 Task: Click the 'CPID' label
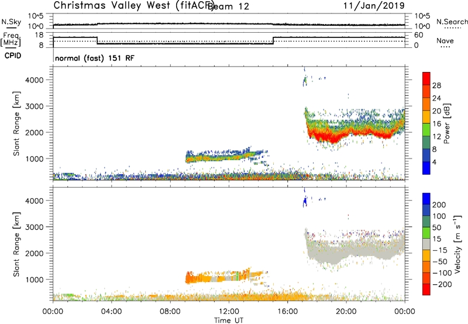[13, 56]
